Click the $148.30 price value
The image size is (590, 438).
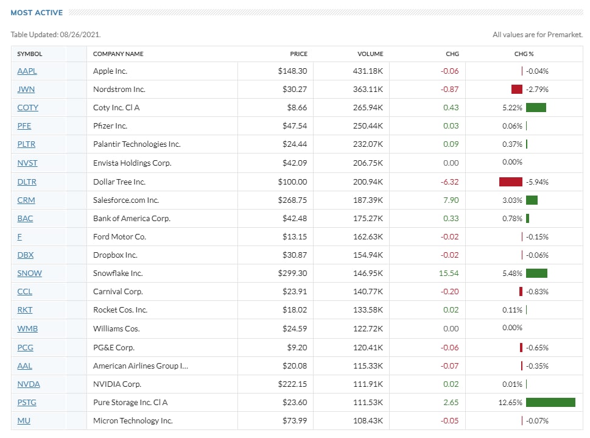pyautogui.click(x=292, y=71)
